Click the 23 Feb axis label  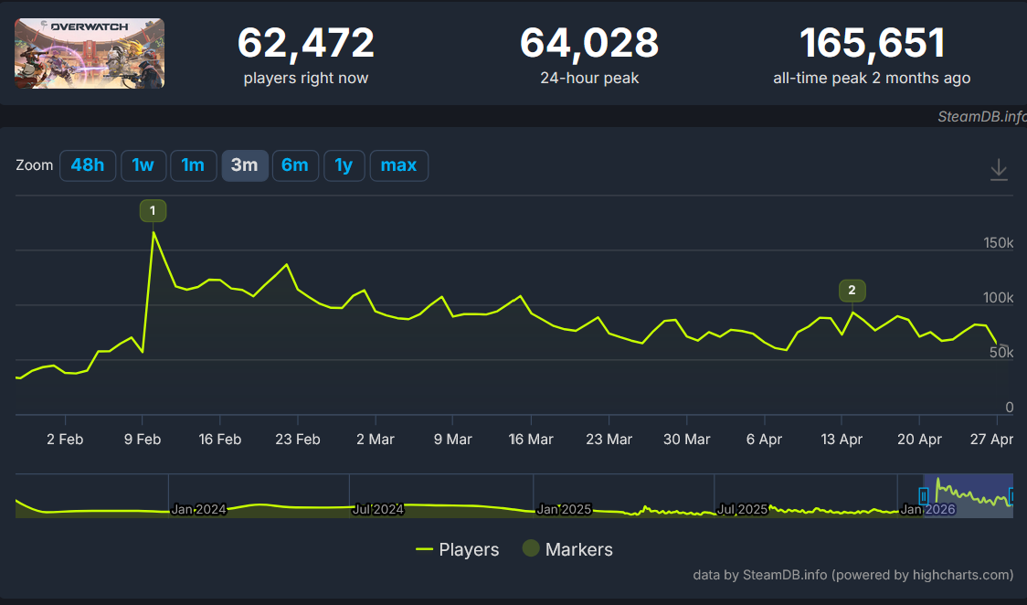point(298,440)
